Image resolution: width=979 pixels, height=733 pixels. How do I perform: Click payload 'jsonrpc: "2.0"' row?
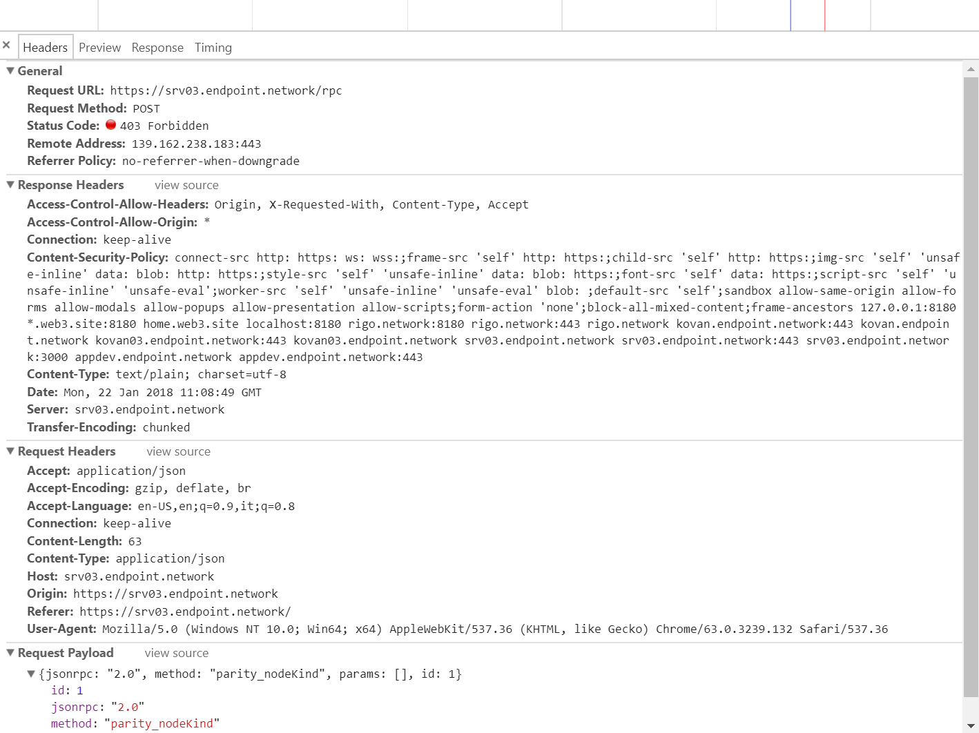pos(97,707)
